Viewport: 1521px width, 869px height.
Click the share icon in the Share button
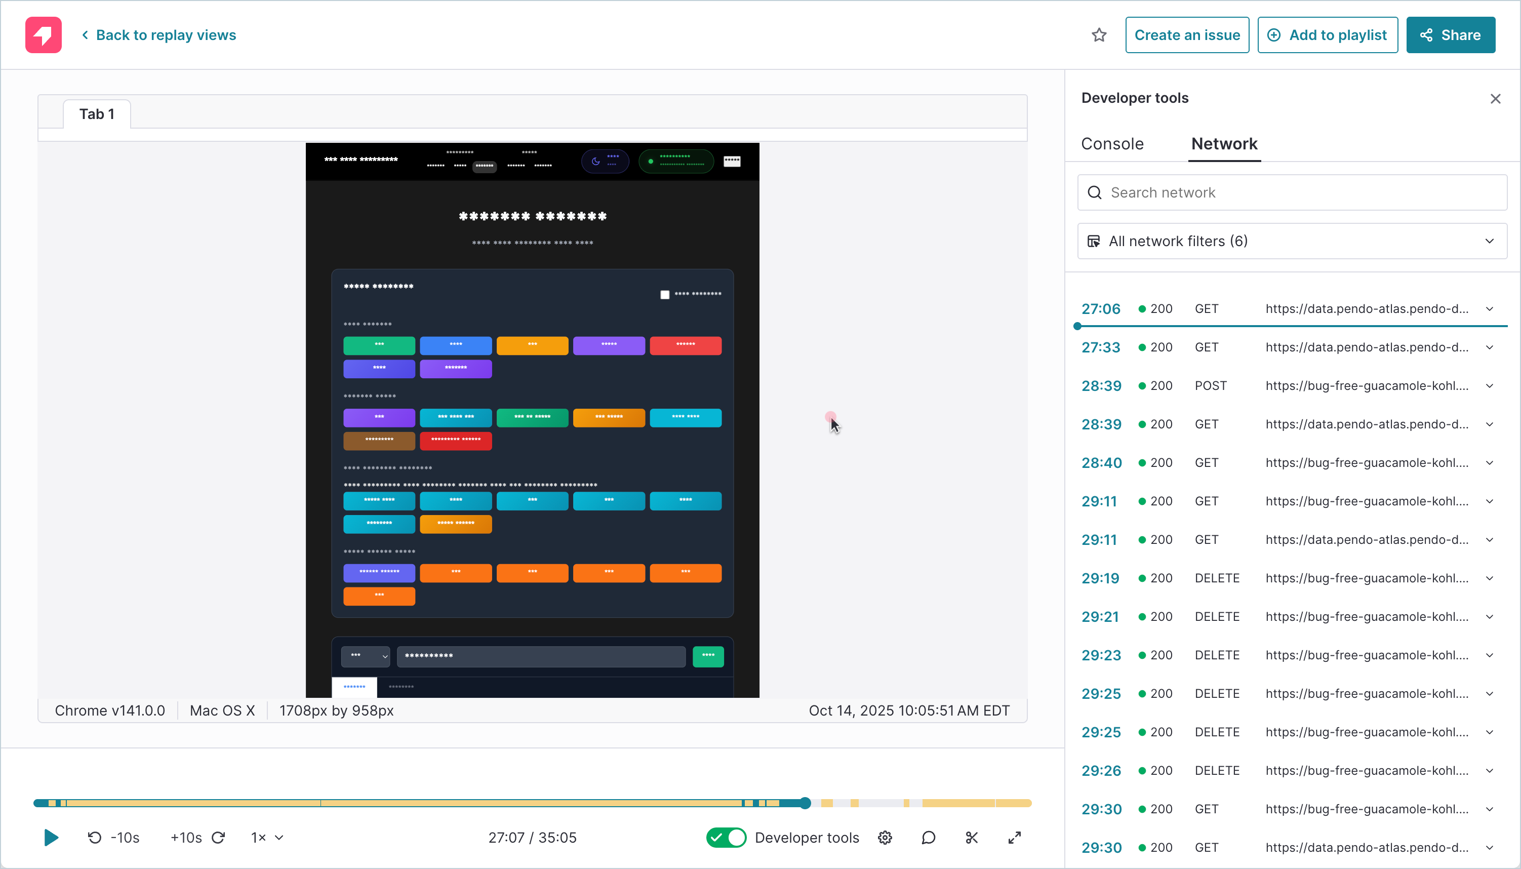1426,35
